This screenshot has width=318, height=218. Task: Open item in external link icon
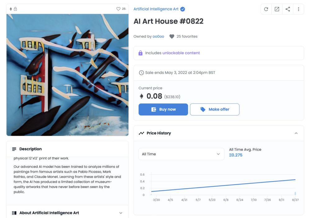tap(277, 9)
